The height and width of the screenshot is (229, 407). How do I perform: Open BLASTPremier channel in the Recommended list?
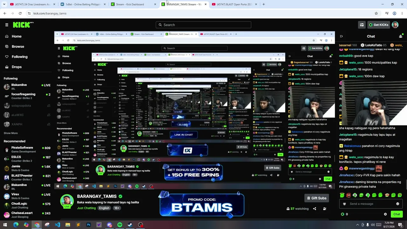pos(27,177)
